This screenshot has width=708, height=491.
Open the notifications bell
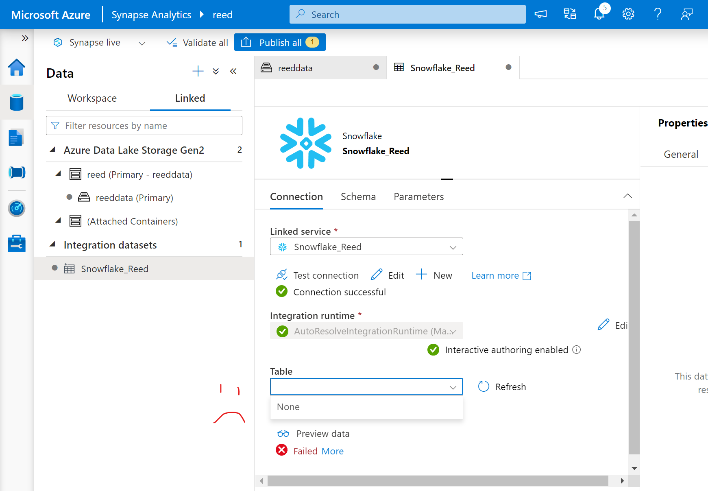(x=598, y=13)
